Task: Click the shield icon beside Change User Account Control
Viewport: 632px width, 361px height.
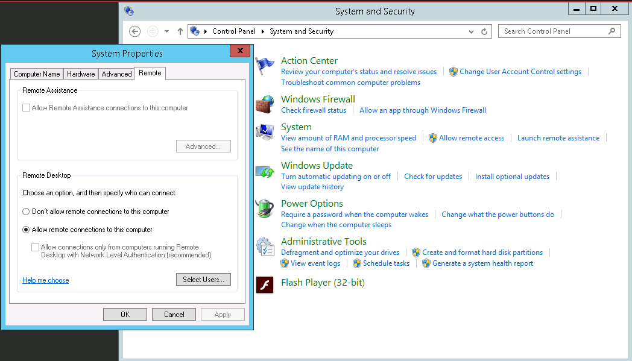Action: tap(453, 72)
